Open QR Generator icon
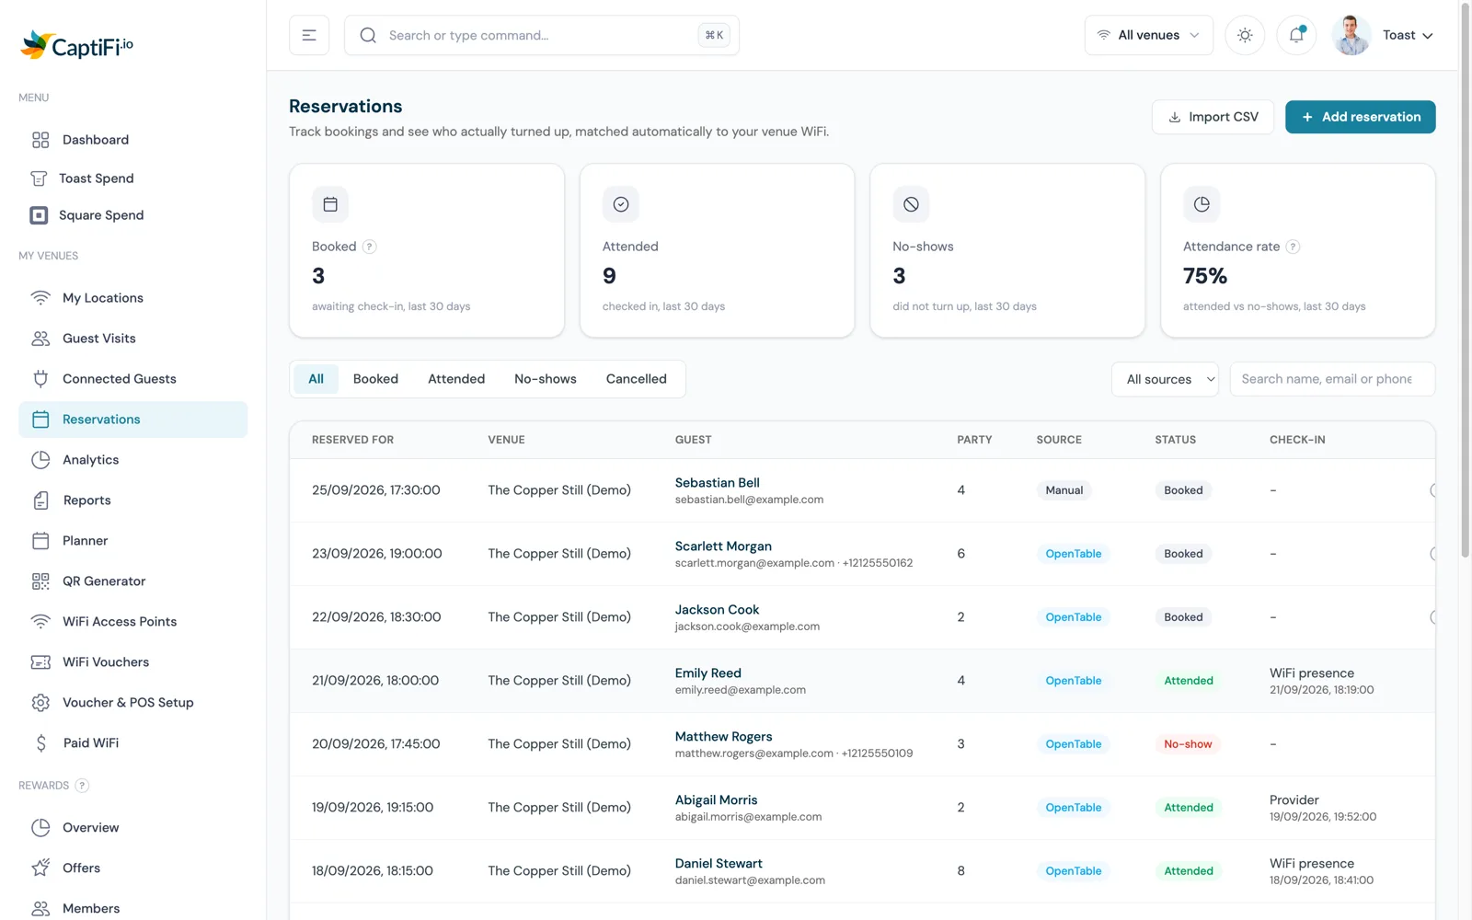1472x920 pixels. pos(40,581)
